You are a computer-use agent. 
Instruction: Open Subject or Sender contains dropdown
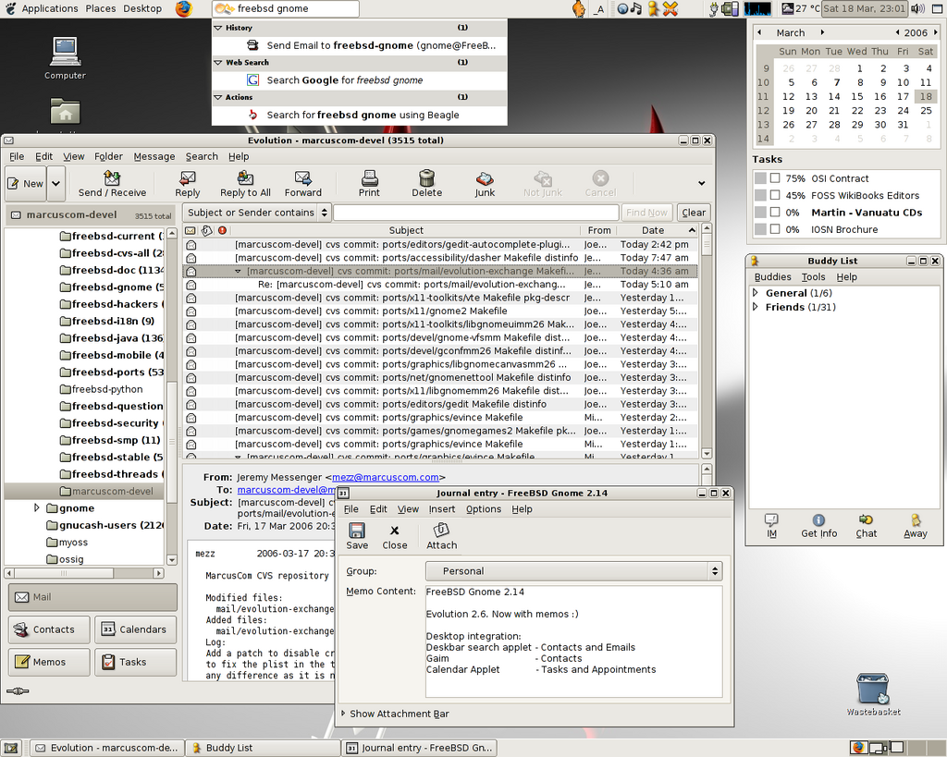coord(257,213)
